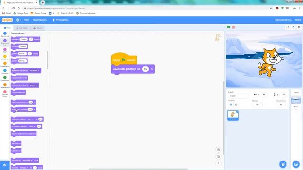Open the choose a backdrop button
Viewport: 303px width, 170px height.
[x=296, y=164]
